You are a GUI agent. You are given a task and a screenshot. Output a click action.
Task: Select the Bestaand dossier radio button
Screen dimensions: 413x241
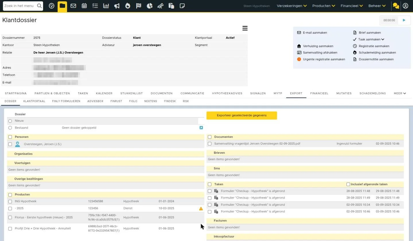click(x=10, y=128)
